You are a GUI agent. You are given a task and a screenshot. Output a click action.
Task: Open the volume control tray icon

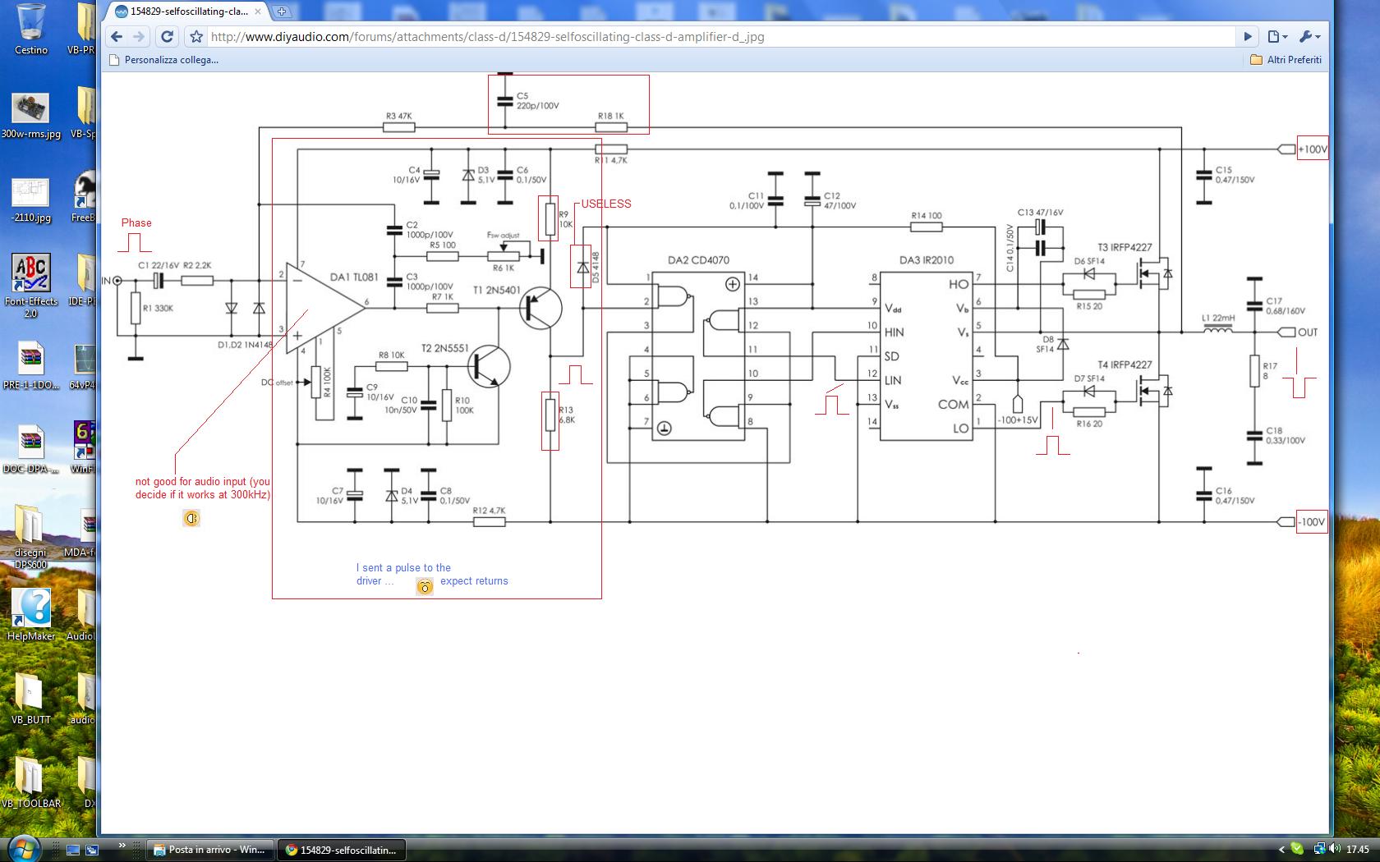pos(1335,850)
